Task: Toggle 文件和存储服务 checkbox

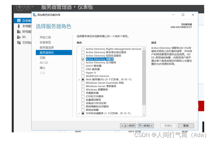Action: pyautogui.click(x=83, y=113)
